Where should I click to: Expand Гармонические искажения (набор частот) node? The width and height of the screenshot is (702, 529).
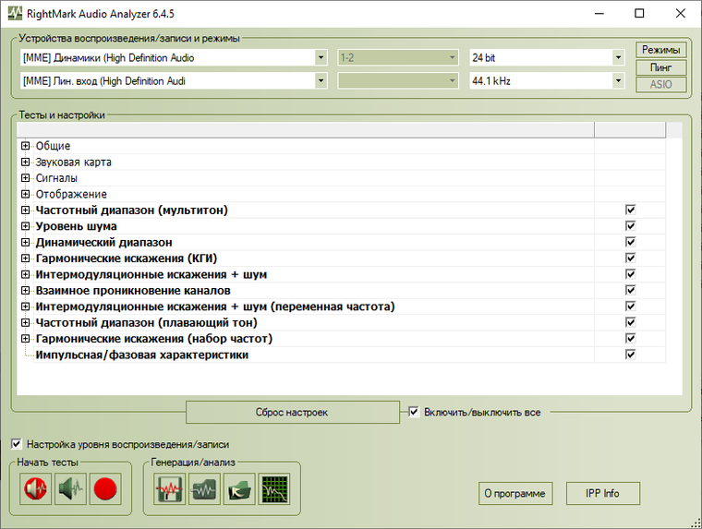tap(26, 338)
